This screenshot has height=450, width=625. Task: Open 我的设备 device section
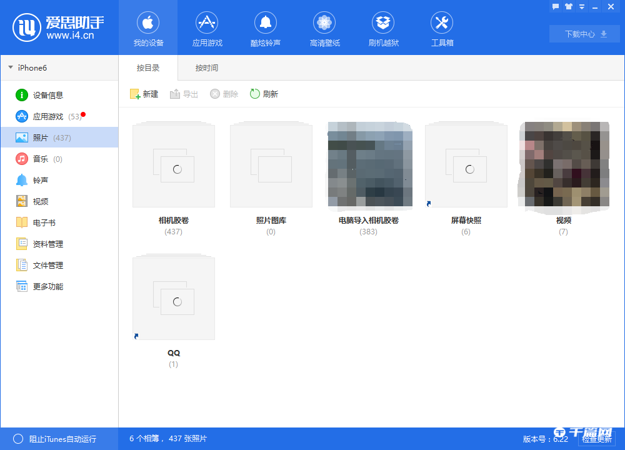[x=148, y=28]
